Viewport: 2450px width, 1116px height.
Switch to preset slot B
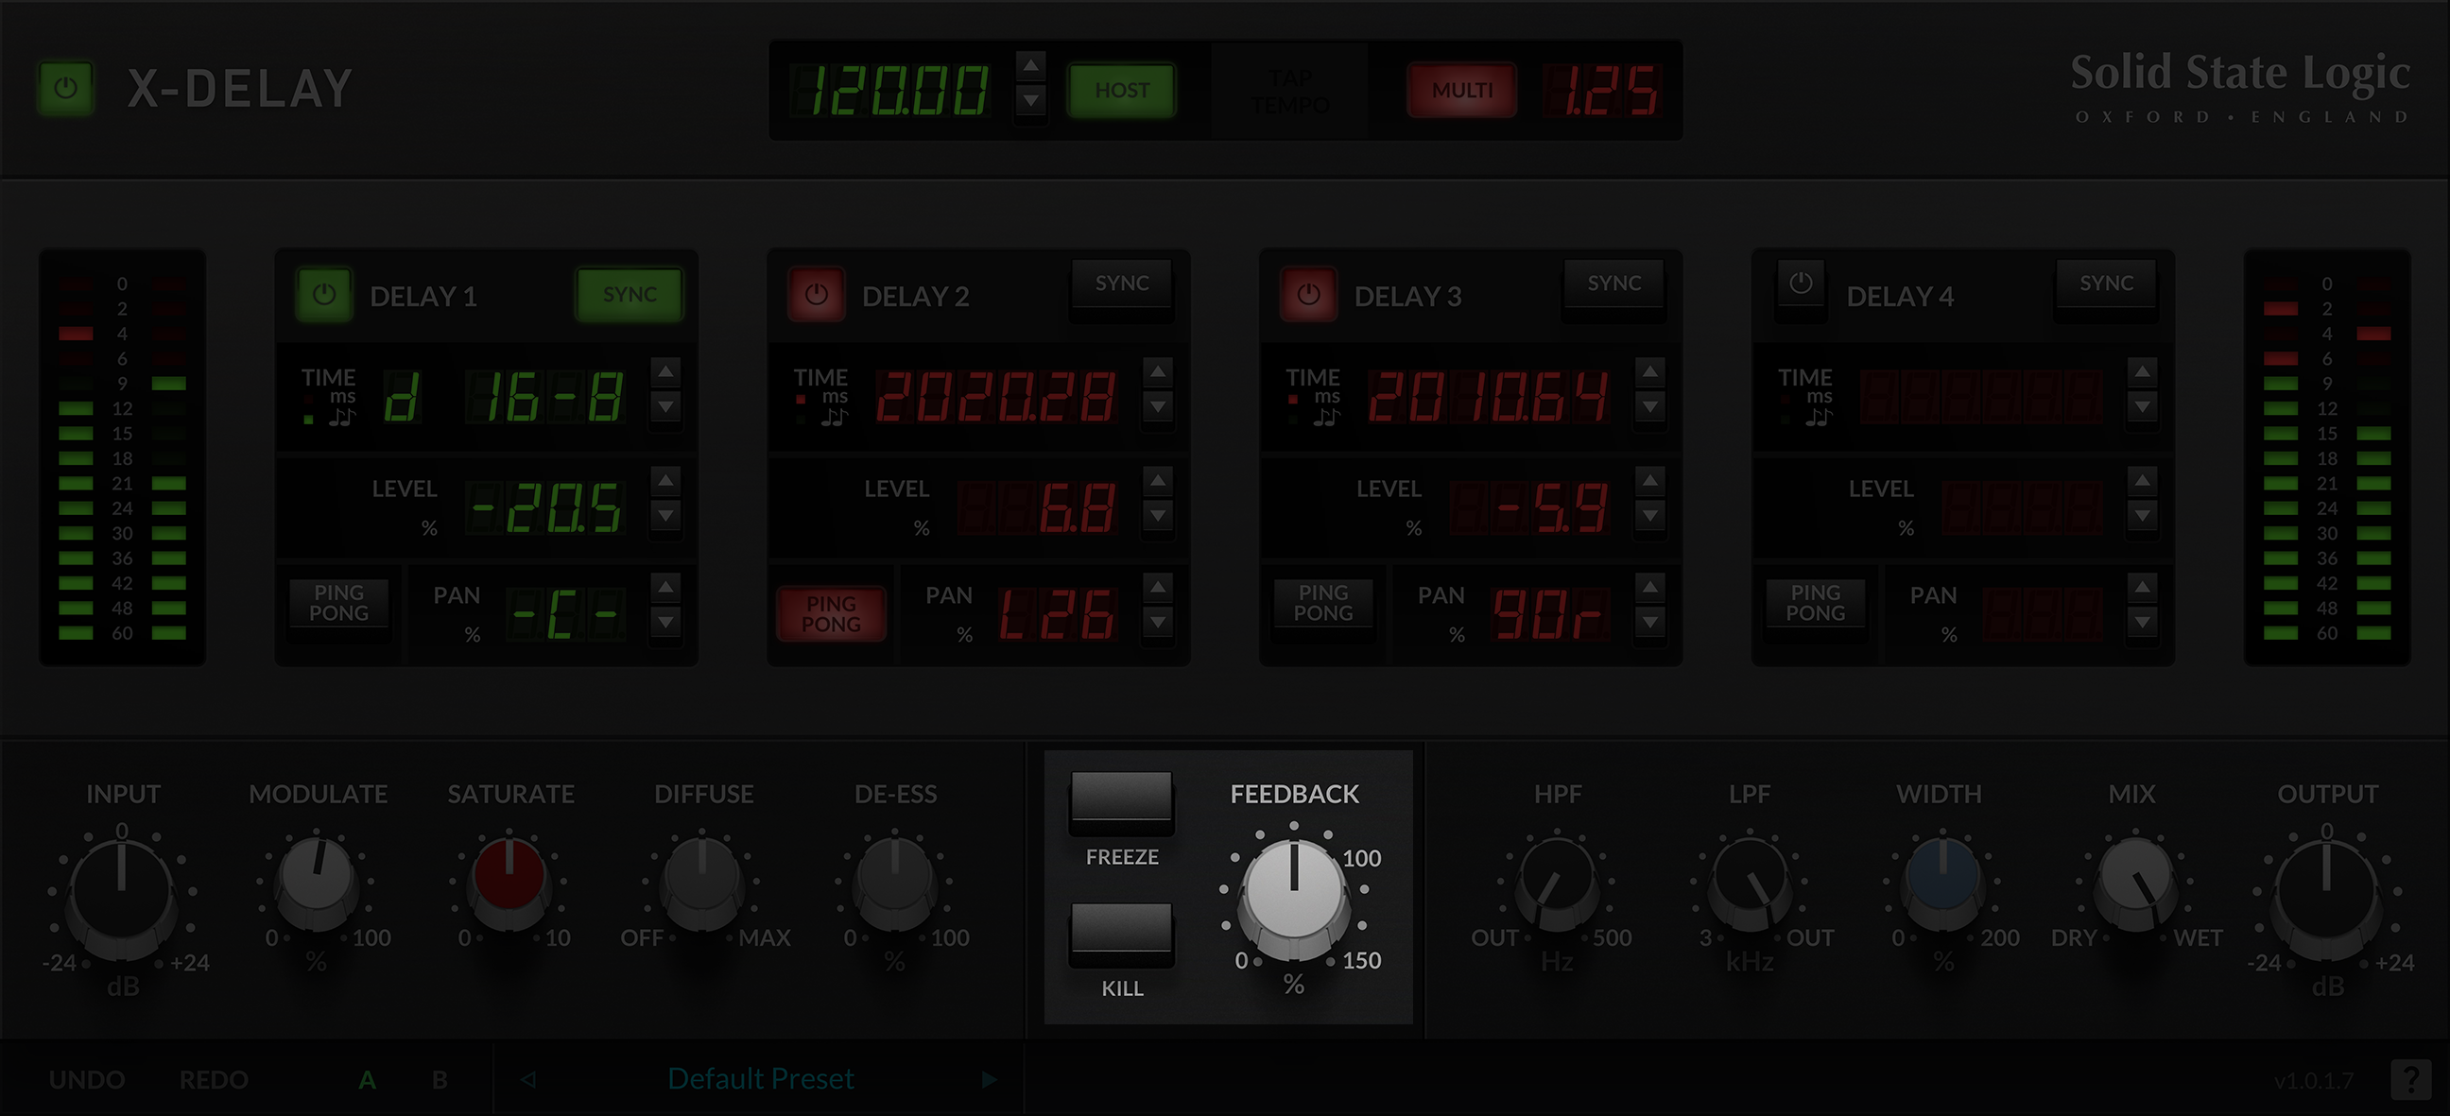coord(439,1078)
